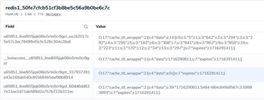Select the field ending in 68465daf98b8914
264x100 pixels.
[x=47, y=75]
